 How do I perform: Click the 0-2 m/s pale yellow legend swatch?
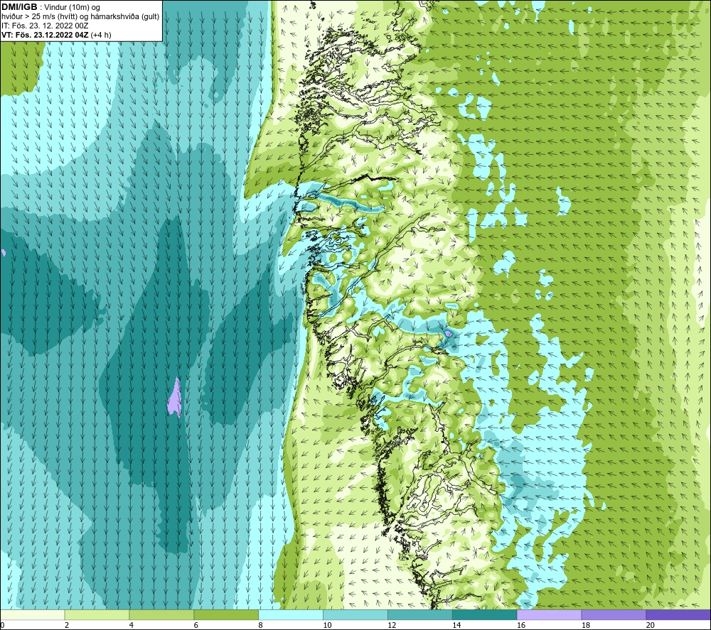tap(32, 614)
